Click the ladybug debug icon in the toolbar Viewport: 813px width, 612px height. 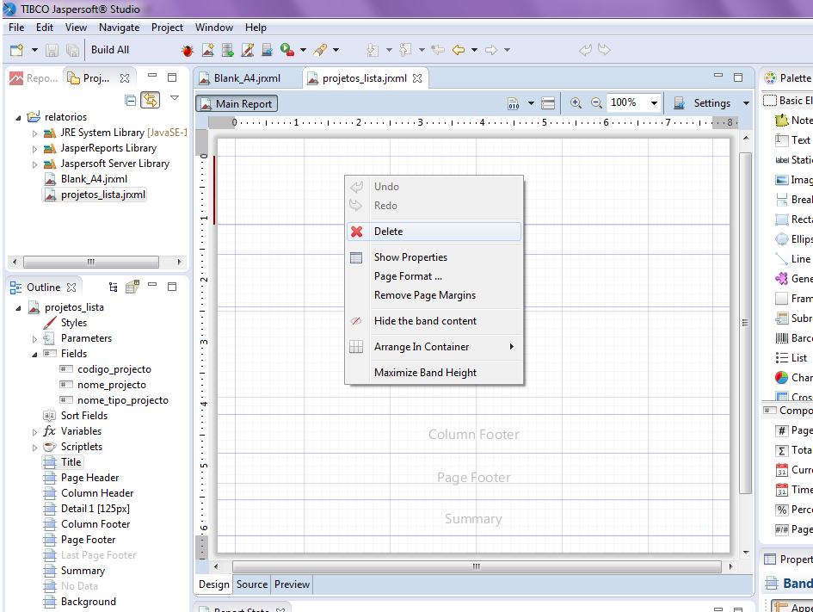point(188,50)
